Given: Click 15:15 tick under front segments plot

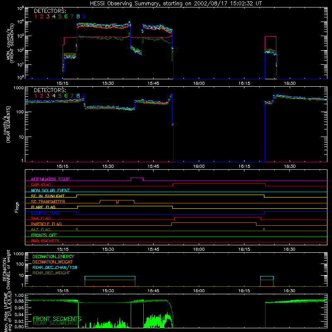Looking at the screenshot, I should point(63,83).
